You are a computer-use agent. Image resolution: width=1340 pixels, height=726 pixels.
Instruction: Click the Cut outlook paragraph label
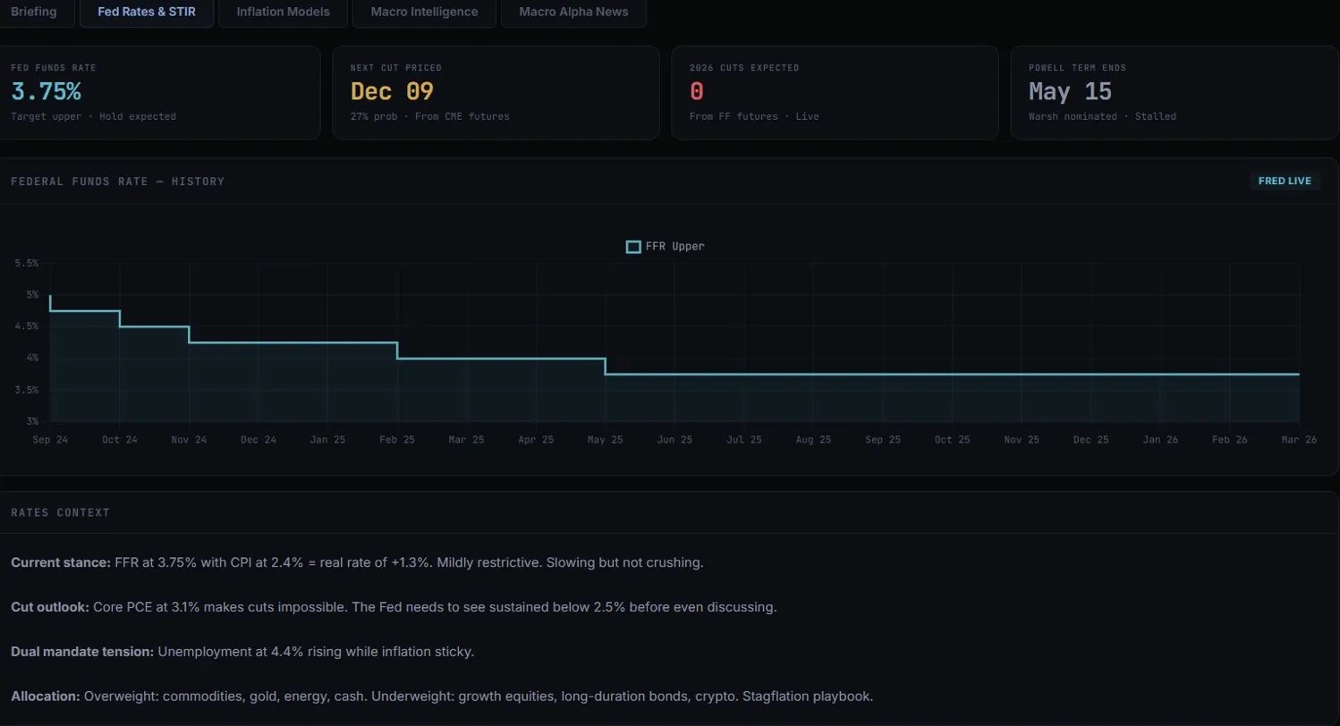click(x=50, y=607)
